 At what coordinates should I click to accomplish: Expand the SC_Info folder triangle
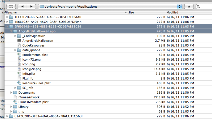[15, 88]
